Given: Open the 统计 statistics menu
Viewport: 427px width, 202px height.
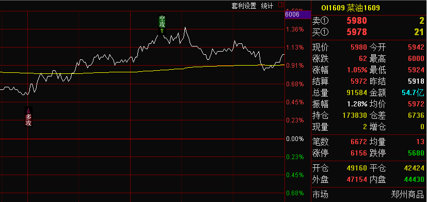Looking at the screenshot, I should pyautogui.click(x=267, y=6).
